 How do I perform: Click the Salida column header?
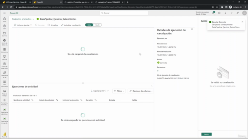[x=134, y=100]
